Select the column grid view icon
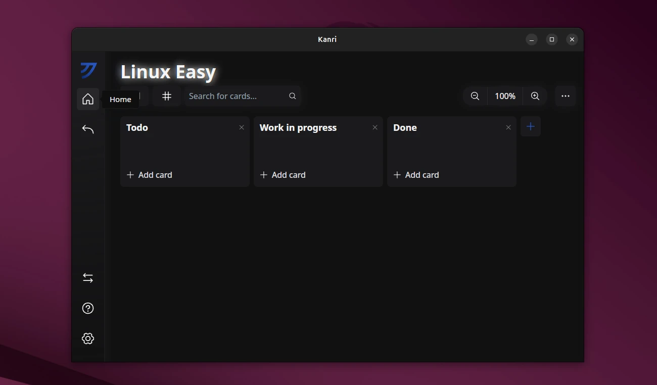Viewport: 657px width, 385px height. click(x=167, y=96)
